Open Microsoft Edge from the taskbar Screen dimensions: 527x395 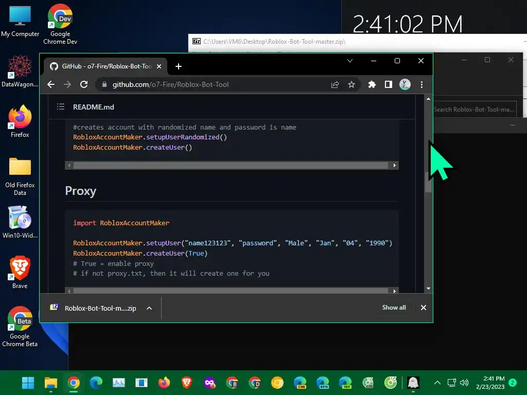[x=96, y=383]
